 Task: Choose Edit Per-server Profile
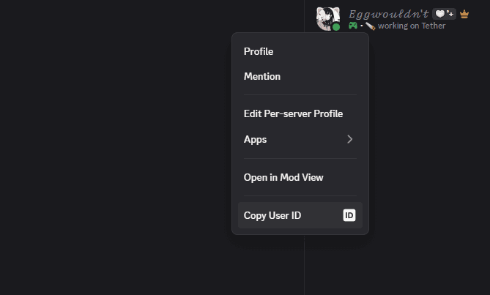(x=300, y=113)
